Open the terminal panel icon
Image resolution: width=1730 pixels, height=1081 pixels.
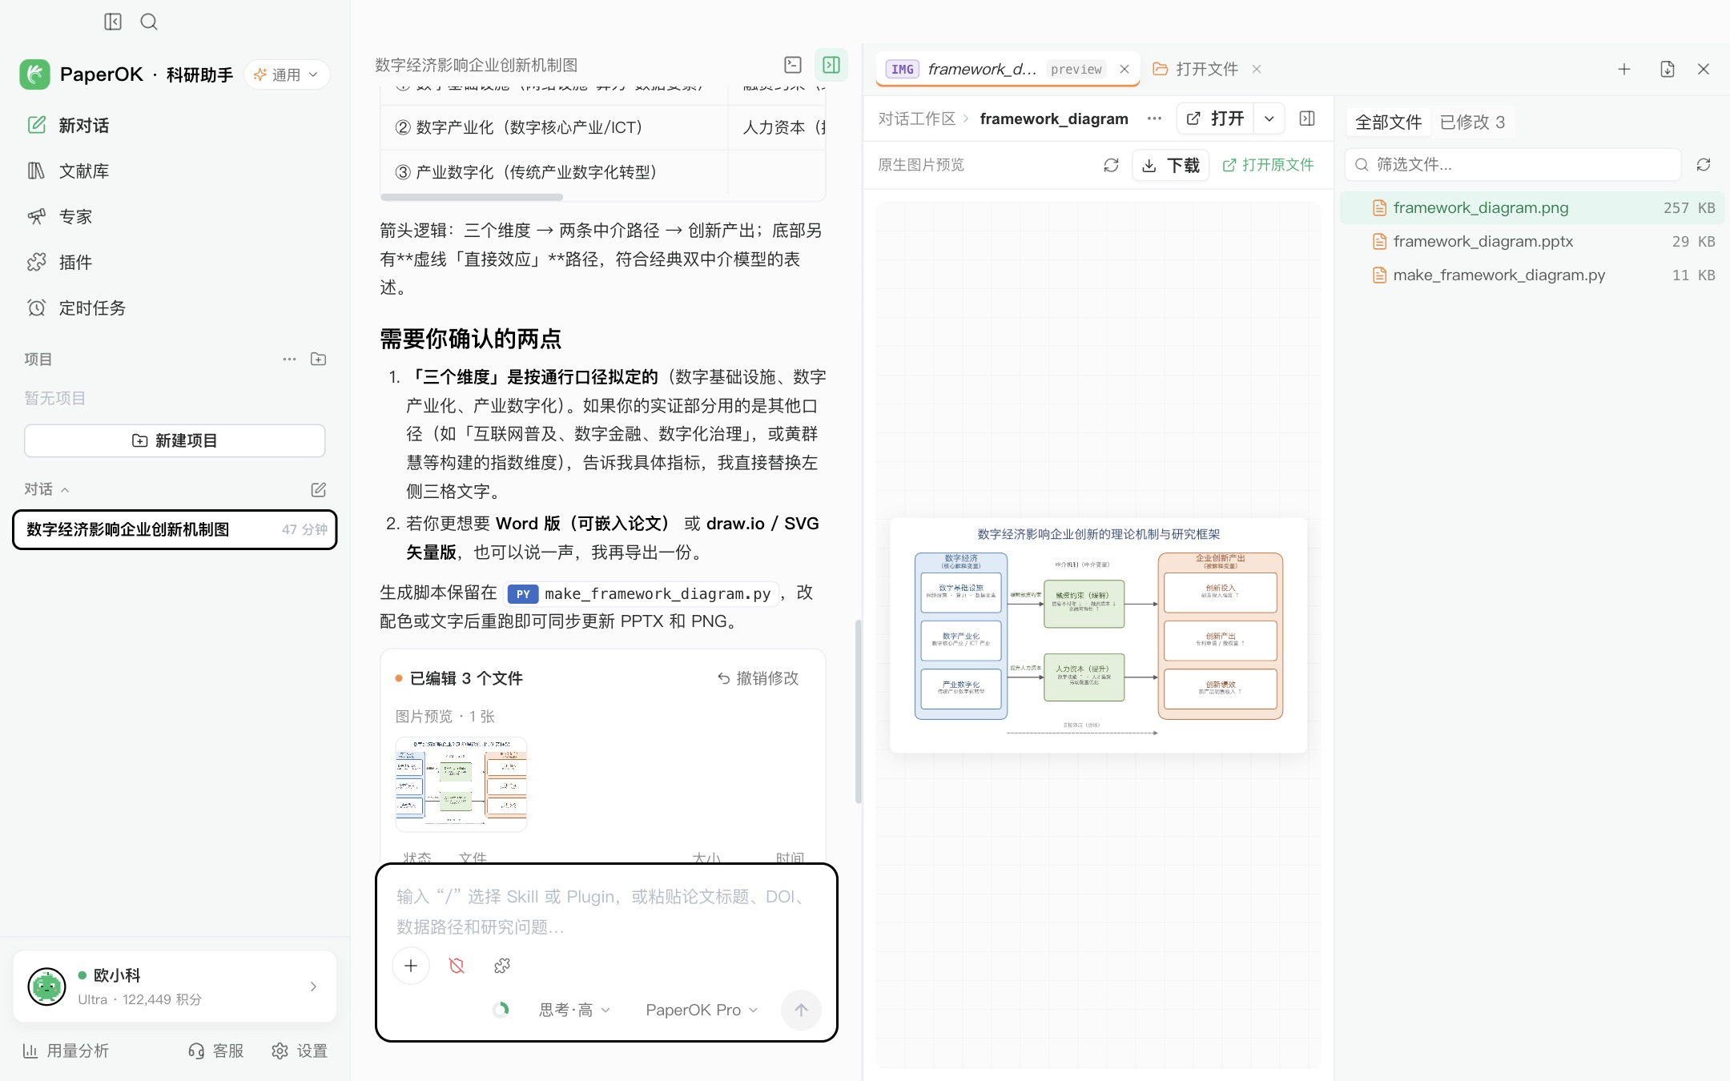pyautogui.click(x=793, y=65)
